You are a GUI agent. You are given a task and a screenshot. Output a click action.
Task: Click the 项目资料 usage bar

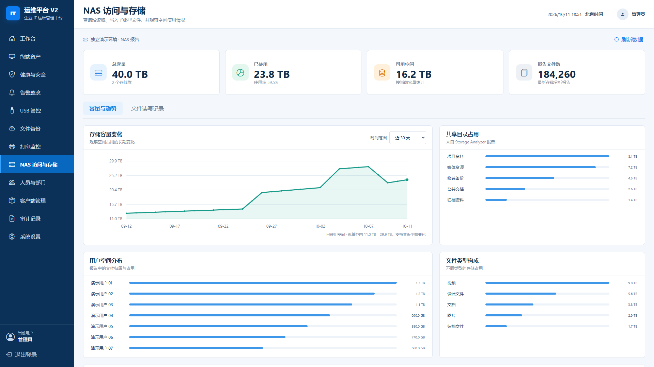point(547,156)
